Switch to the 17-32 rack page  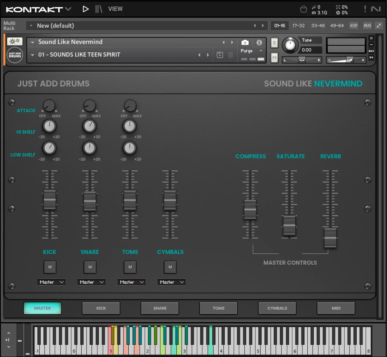pos(298,25)
